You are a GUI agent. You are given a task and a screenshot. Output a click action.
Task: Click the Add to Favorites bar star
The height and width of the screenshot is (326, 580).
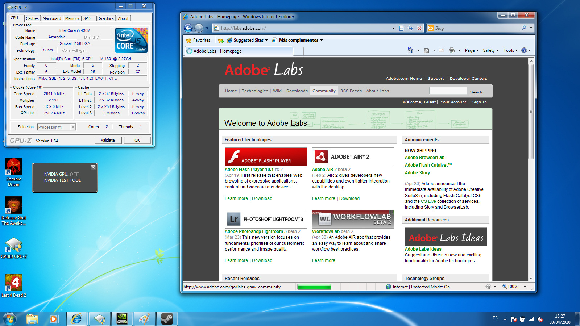[220, 40]
